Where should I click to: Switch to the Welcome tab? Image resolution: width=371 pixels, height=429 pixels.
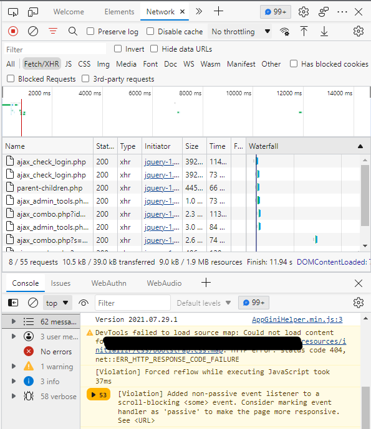click(69, 12)
